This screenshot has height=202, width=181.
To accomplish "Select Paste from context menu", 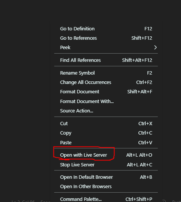I will (x=106, y=143).
